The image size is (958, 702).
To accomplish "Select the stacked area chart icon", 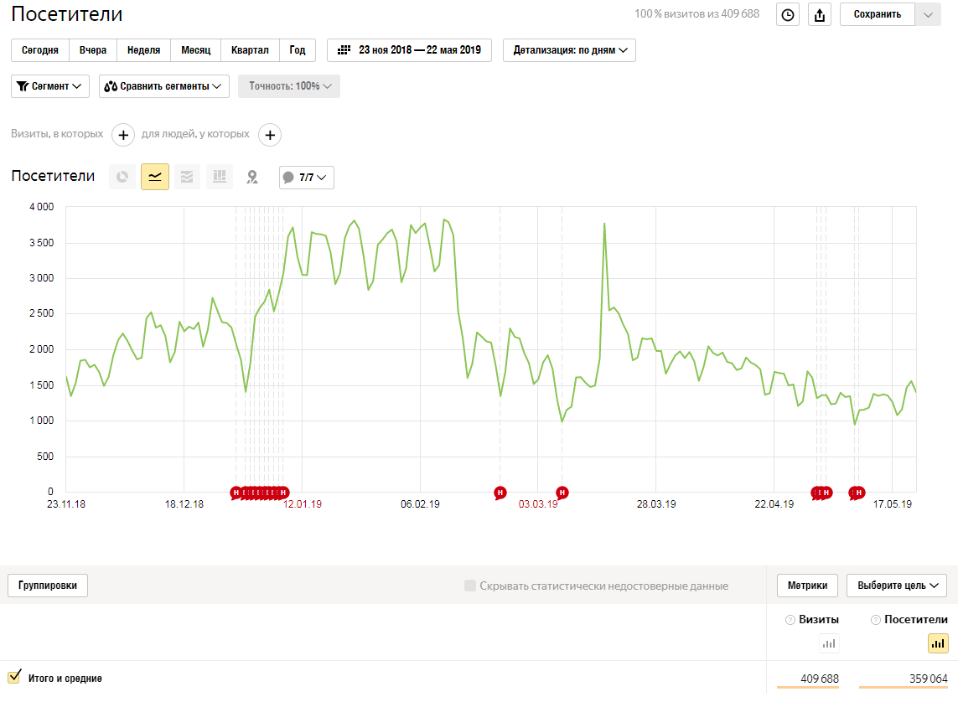I will coord(187,177).
